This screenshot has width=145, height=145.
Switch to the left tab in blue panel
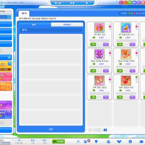click(35, 25)
